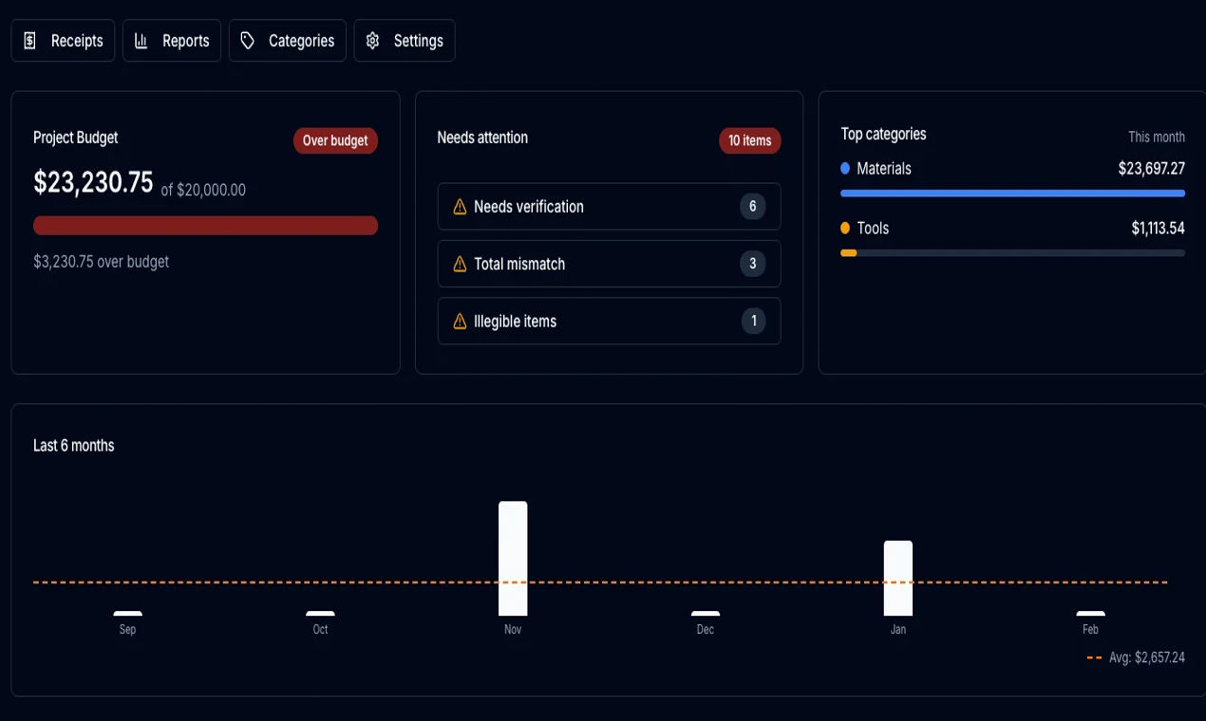Click the Total mismatch warning icon
This screenshot has height=721, width=1206.
point(460,265)
